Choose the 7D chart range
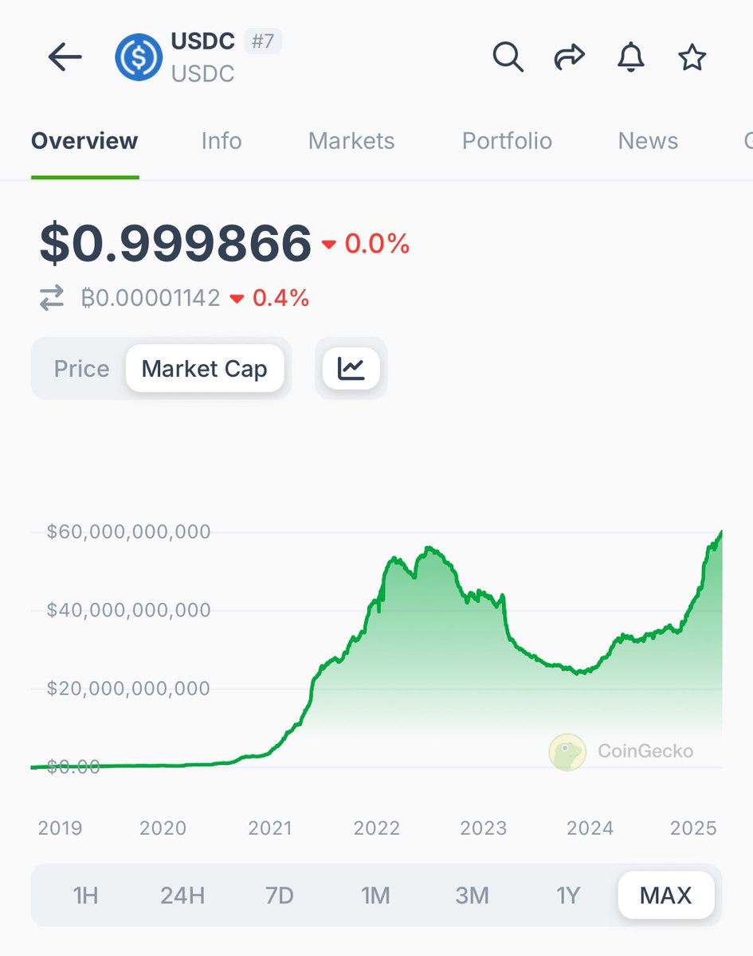753x956 pixels. pyautogui.click(x=279, y=895)
